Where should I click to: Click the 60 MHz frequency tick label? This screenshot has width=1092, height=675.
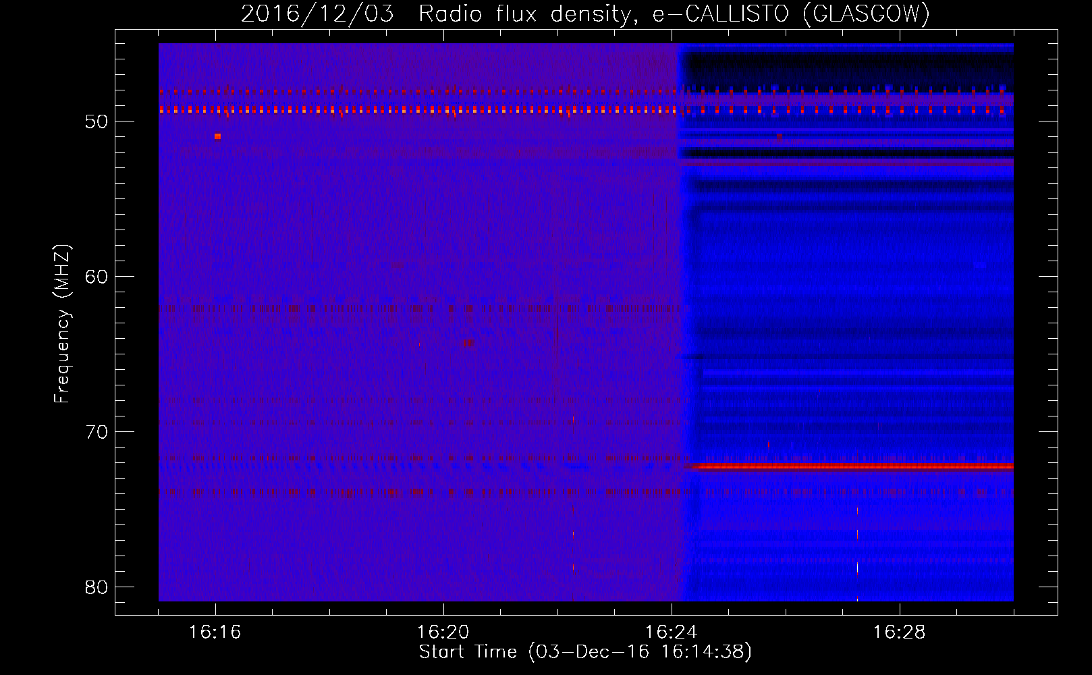96,277
